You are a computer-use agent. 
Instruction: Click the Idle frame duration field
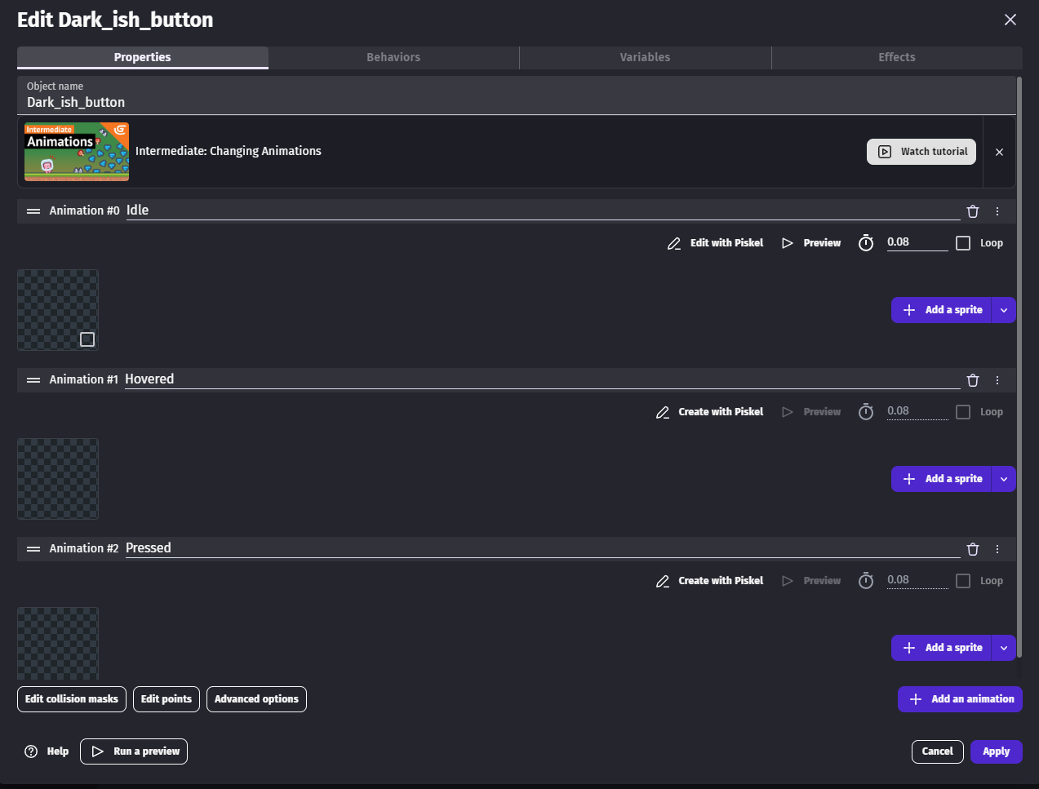click(x=916, y=242)
